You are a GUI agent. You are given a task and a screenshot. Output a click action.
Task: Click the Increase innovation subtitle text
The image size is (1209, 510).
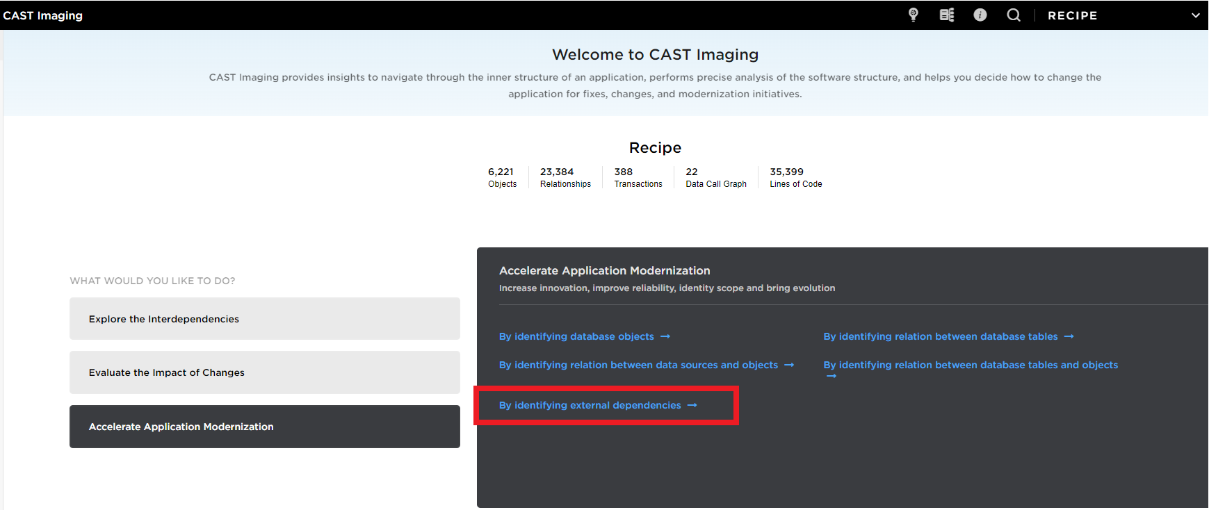point(667,288)
